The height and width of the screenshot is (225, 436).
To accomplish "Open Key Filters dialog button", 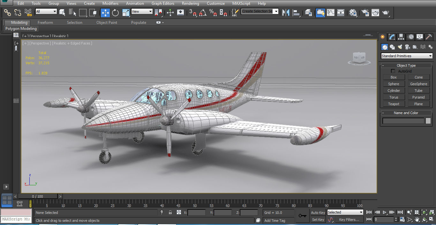I will (x=349, y=220).
